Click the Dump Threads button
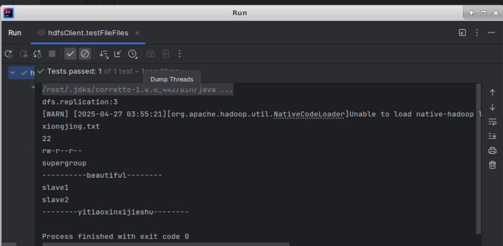 (x=150, y=54)
